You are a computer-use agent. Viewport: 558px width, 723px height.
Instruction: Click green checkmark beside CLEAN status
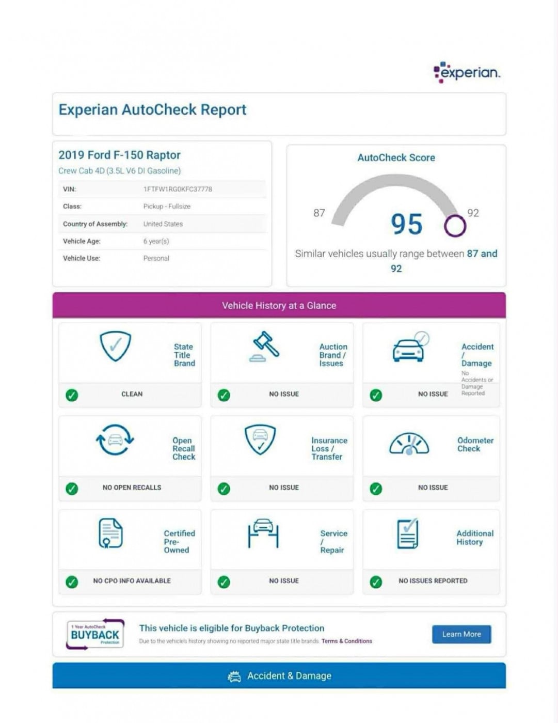pos(72,396)
